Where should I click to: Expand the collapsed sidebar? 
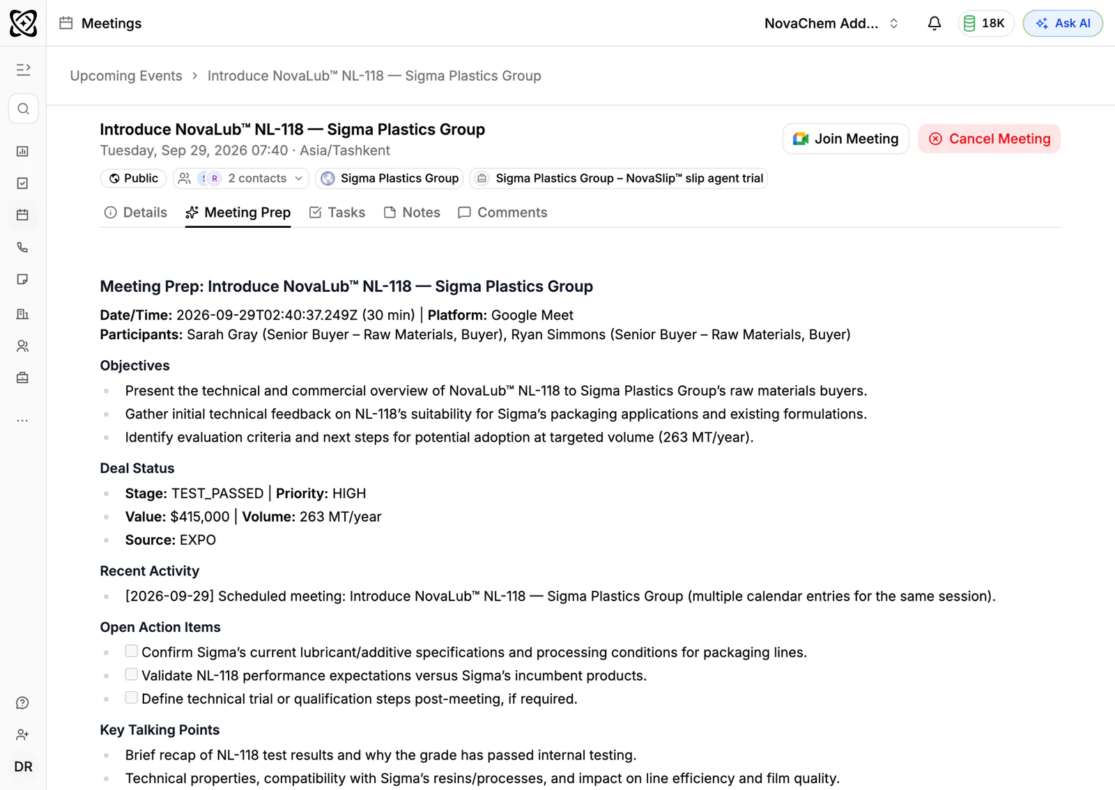pos(23,70)
